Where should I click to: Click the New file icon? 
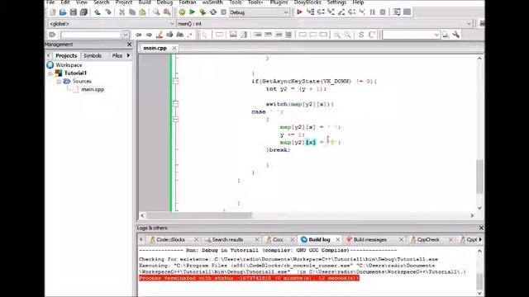point(53,12)
